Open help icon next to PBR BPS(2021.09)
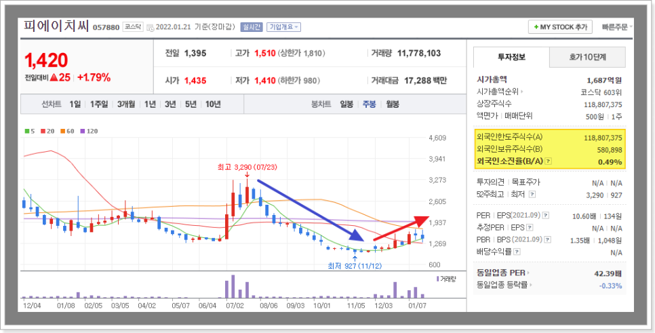 (547, 240)
